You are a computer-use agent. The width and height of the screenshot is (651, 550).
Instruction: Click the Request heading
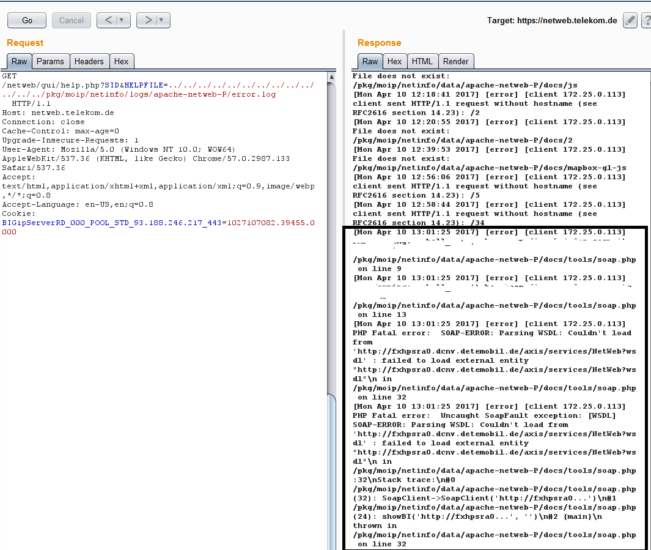click(25, 43)
